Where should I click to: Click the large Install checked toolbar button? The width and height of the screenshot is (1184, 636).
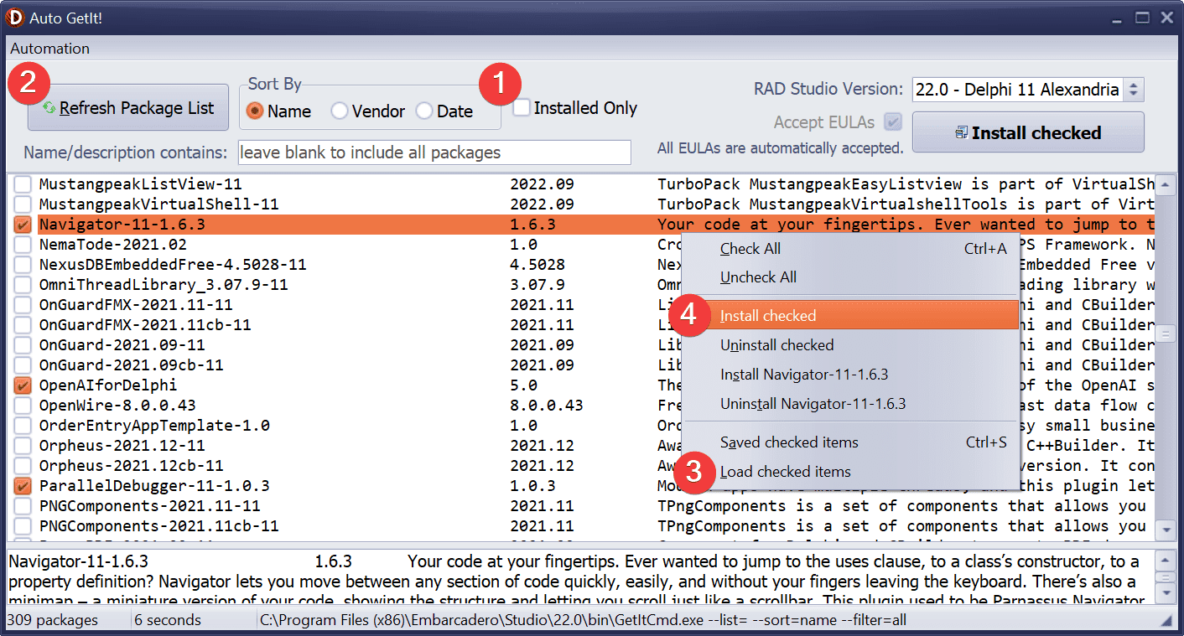1028,132
